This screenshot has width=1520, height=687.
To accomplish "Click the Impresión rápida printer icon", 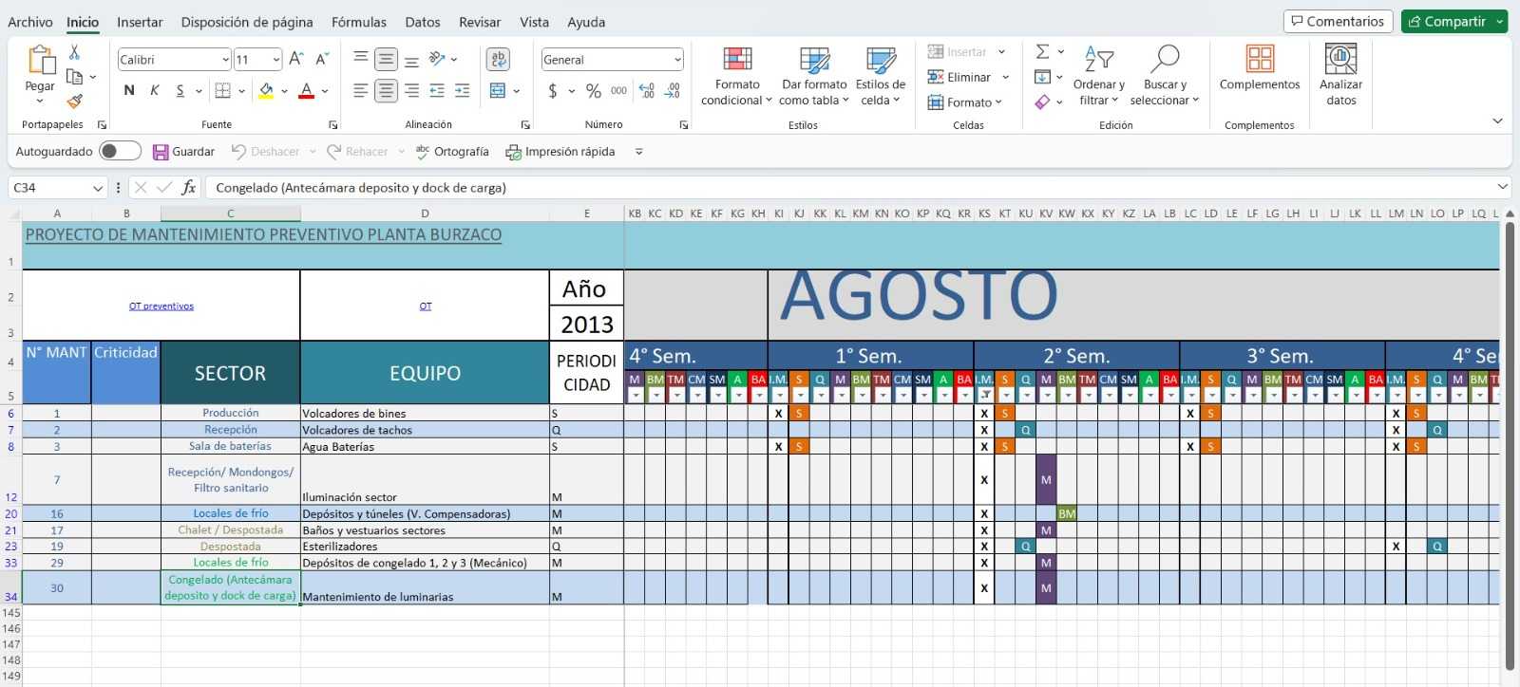I will tap(513, 152).
